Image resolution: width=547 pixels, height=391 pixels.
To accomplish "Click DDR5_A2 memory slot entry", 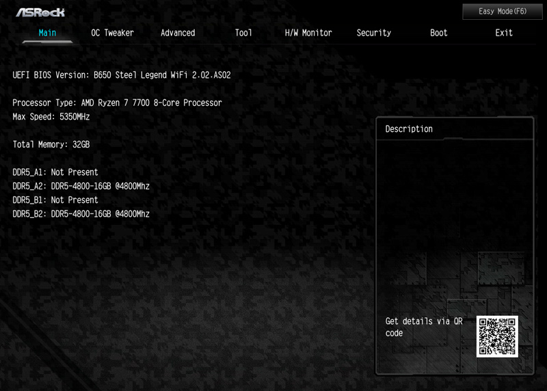I will tap(81, 186).
